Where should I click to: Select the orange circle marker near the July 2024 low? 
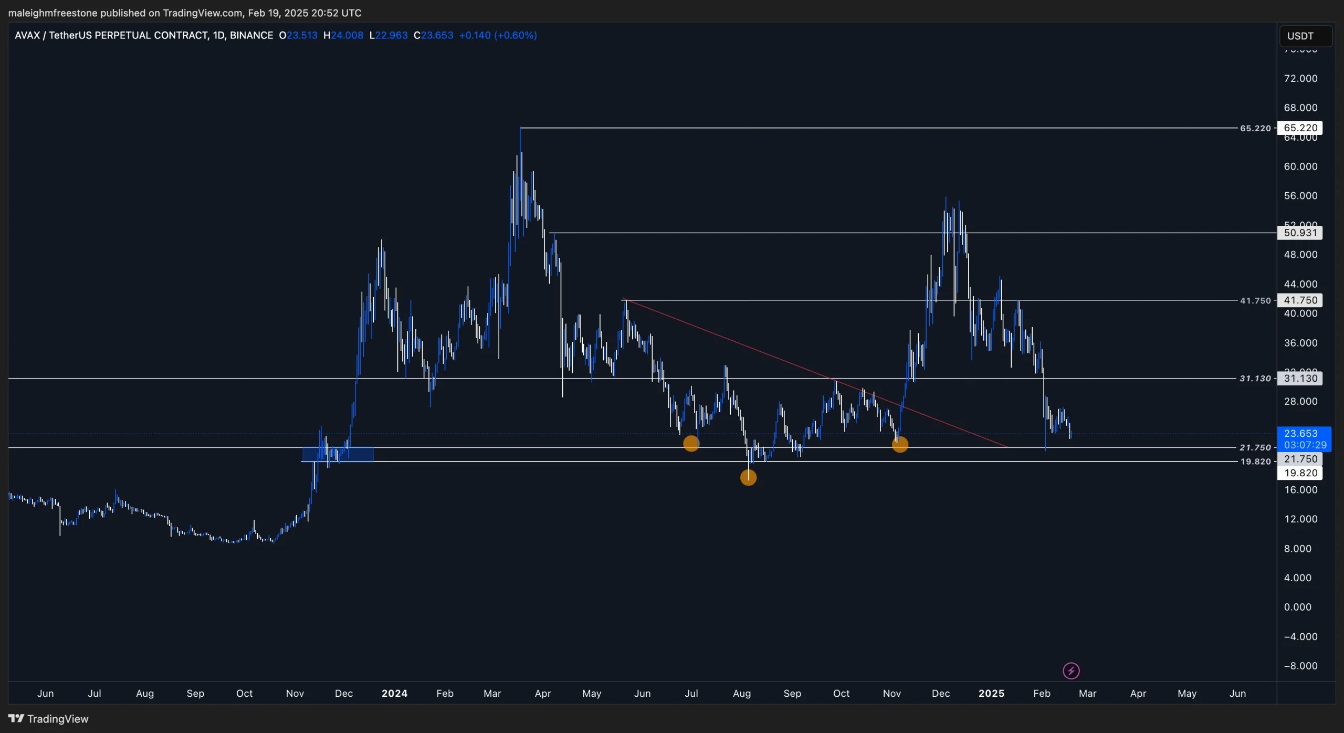pyautogui.click(x=690, y=443)
